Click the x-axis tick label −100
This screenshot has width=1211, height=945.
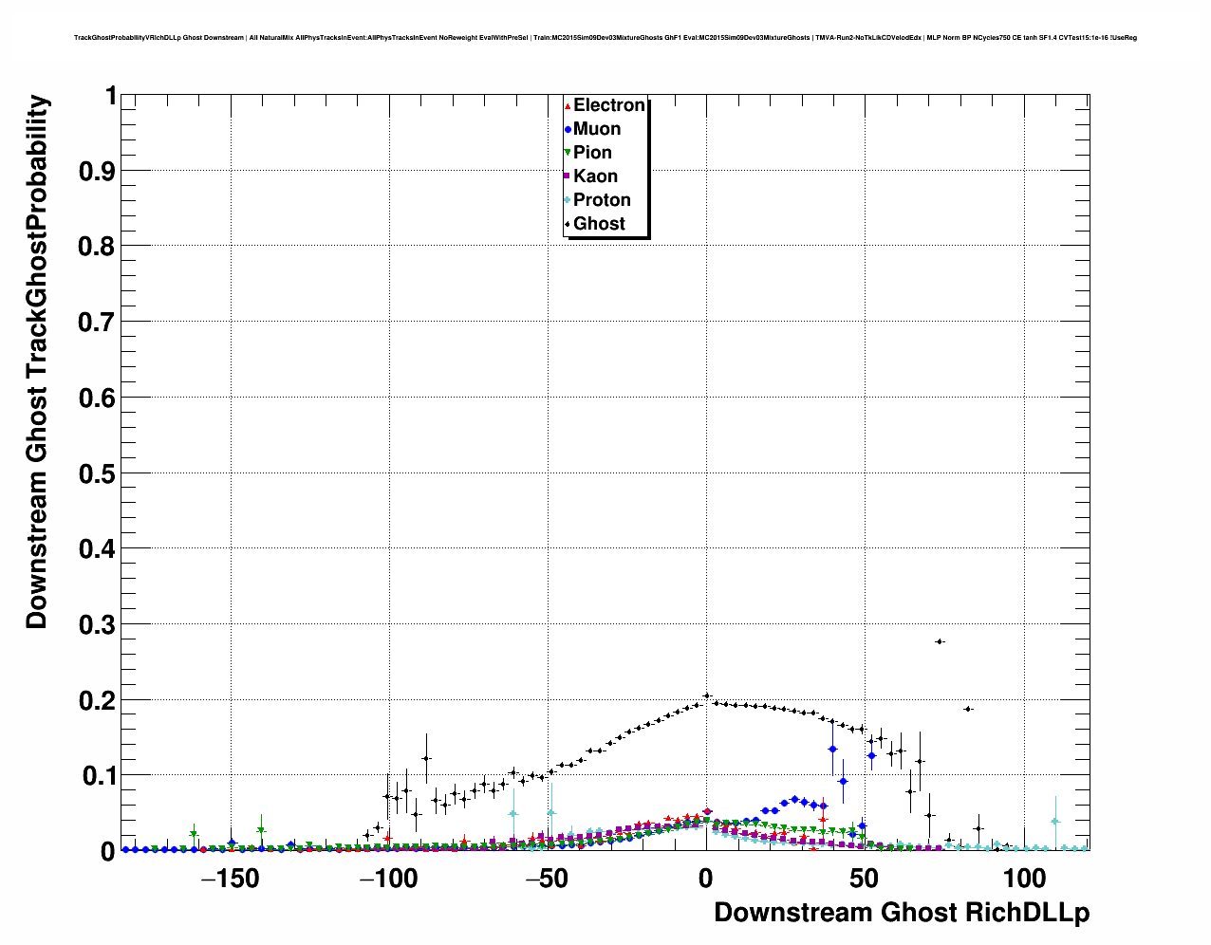388,879
